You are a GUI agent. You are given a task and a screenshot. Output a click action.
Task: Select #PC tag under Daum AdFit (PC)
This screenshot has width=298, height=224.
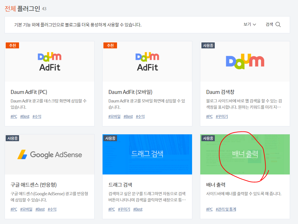point(14,116)
